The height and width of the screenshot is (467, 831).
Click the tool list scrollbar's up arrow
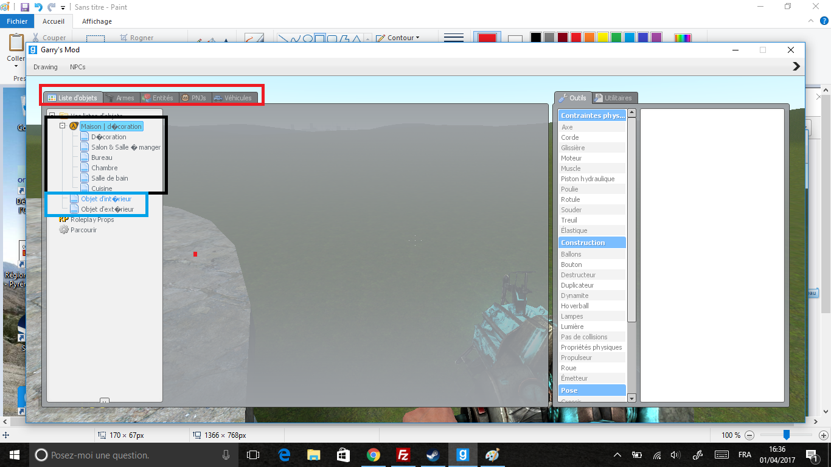631,112
